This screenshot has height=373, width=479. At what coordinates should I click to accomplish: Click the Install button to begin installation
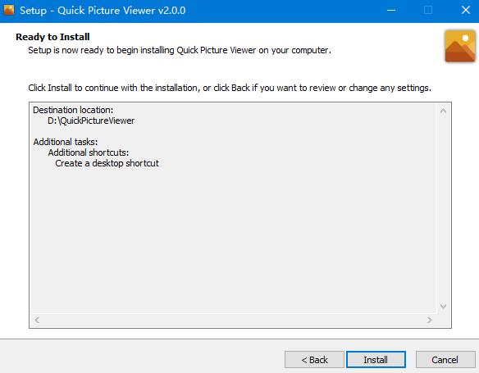pyautogui.click(x=376, y=360)
